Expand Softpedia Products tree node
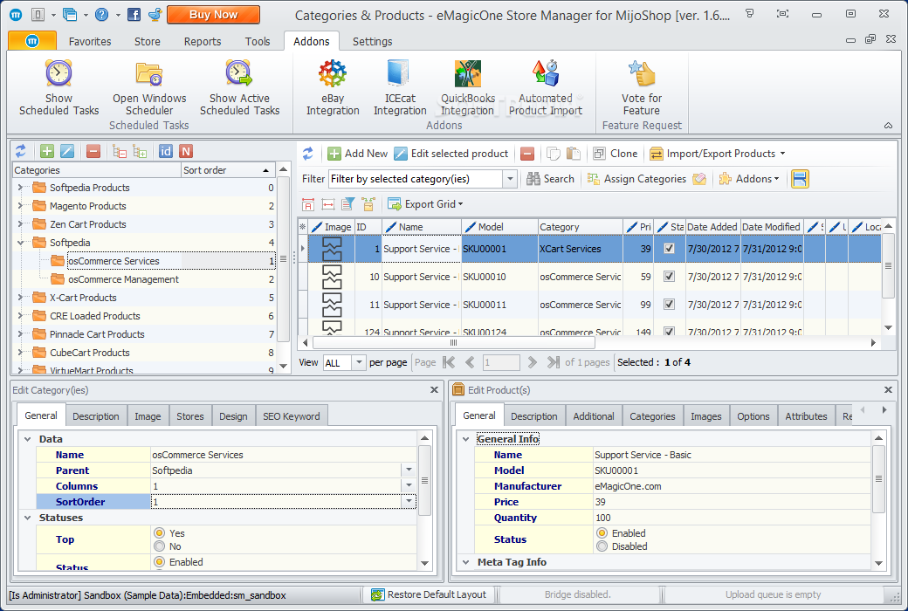908x611 pixels. [x=20, y=188]
